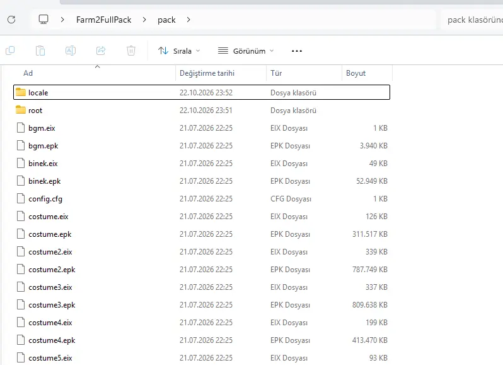Click the pack klasöründe search field

point(471,20)
